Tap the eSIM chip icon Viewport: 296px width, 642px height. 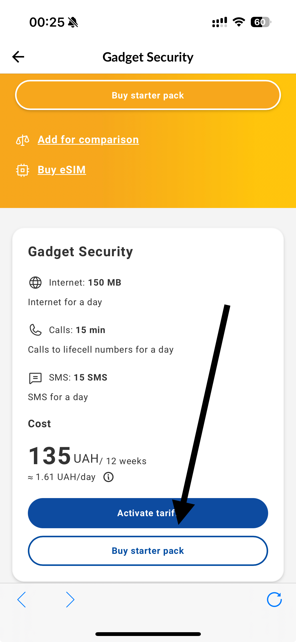(x=23, y=170)
